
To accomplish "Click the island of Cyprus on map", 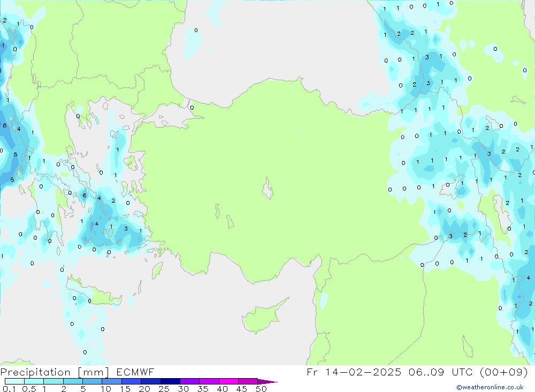I will pos(263,317).
